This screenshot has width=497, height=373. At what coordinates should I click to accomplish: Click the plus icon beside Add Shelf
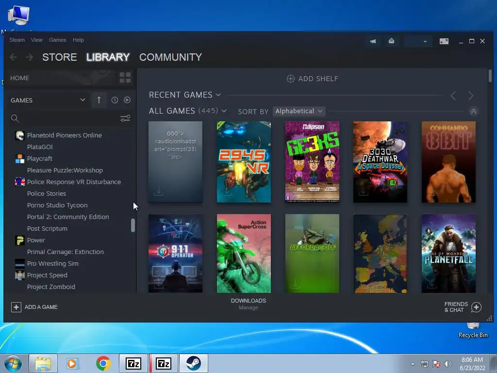pos(291,79)
